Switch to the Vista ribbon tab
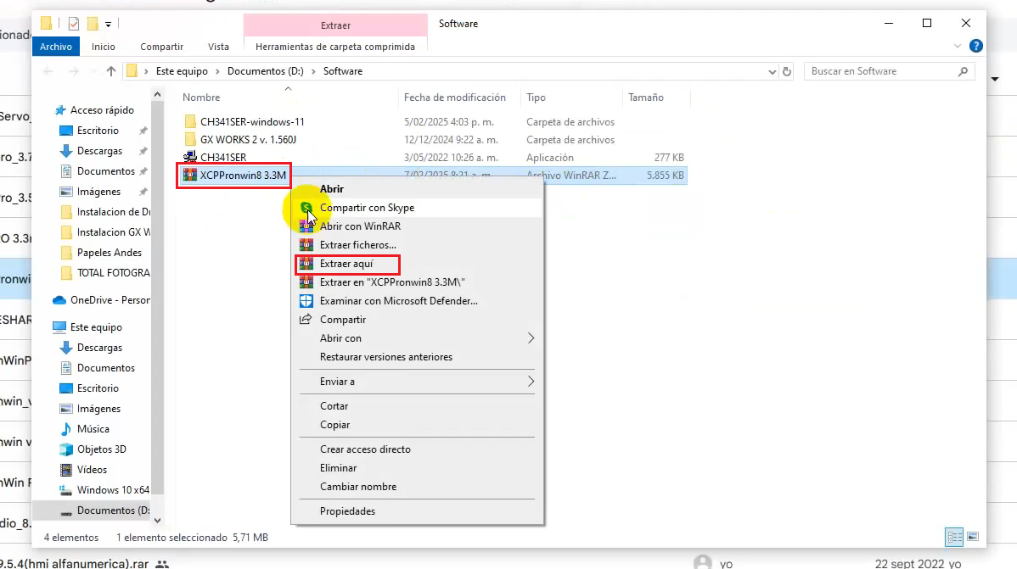This screenshot has width=1017, height=569. [x=218, y=47]
